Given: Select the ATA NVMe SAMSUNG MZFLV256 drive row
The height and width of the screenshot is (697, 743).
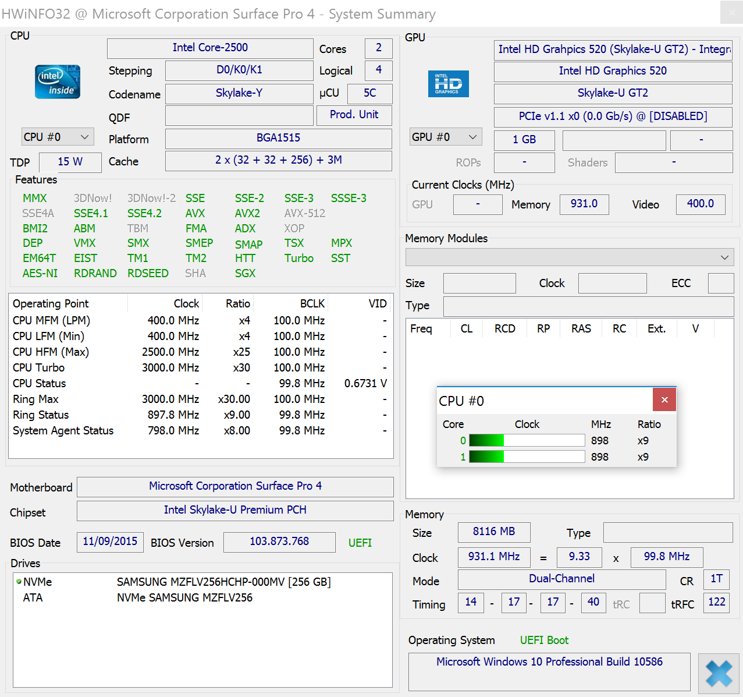Looking at the screenshot, I should 202,597.
